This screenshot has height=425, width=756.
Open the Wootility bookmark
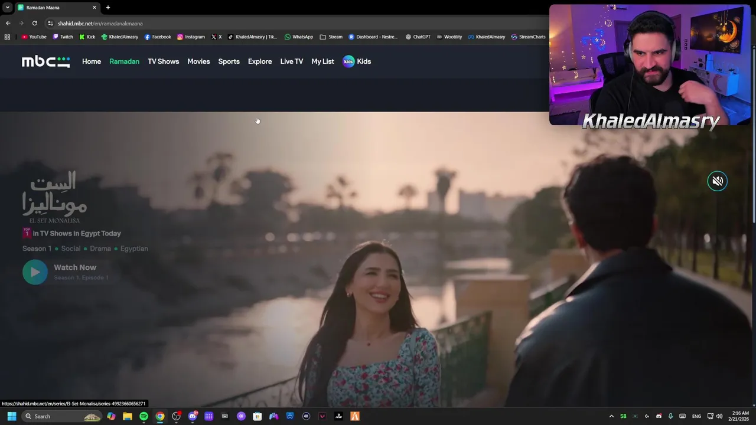tap(449, 37)
